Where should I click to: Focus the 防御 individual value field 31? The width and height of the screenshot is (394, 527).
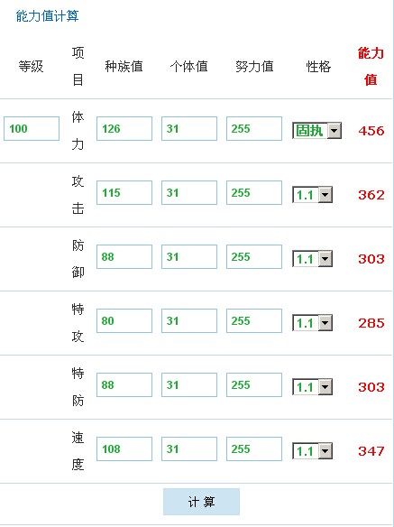pyautogui.click(x=189, y=257)
